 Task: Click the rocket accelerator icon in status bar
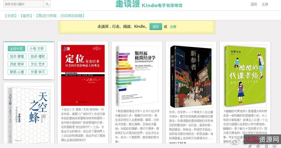[250, 146]
